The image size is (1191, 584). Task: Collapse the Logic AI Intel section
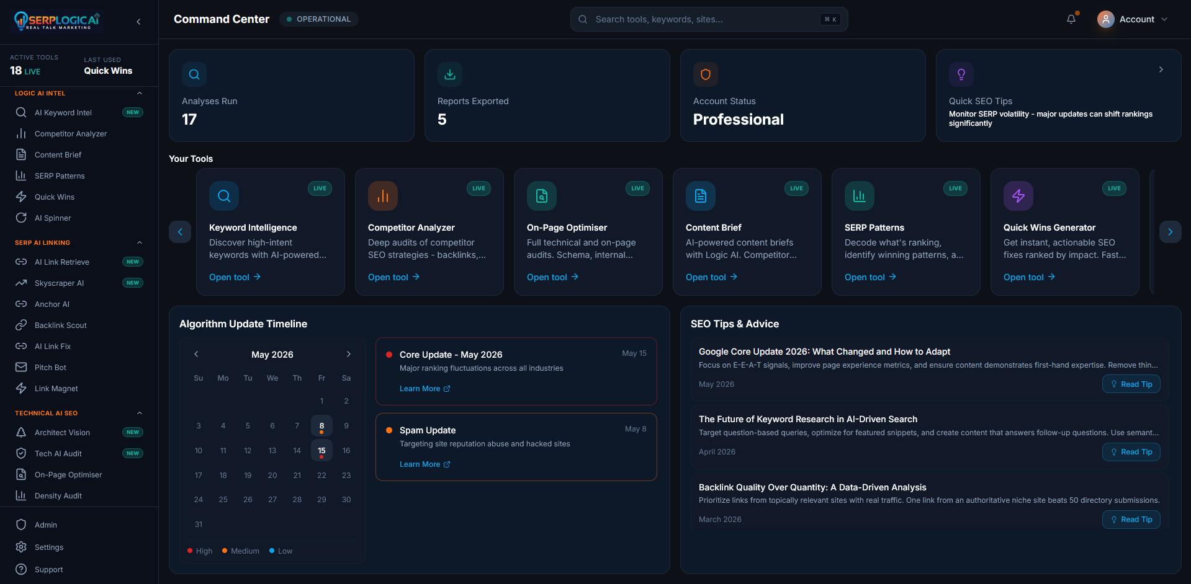[140, 93]
